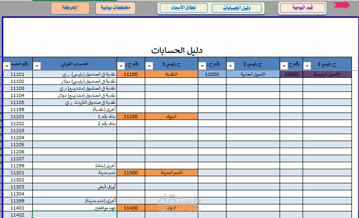
Task: Select the orange cell النقدية
Action: click(x=172, y=74)
